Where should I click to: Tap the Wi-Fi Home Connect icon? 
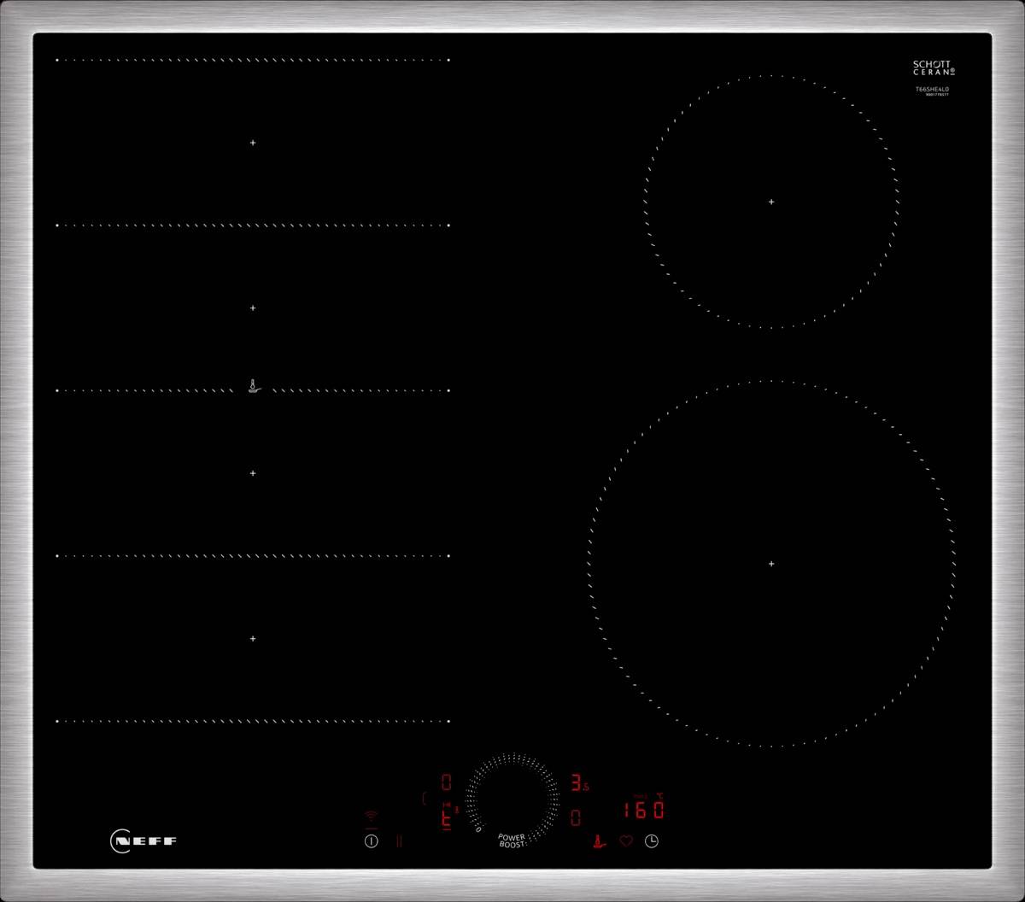(371, 816)
